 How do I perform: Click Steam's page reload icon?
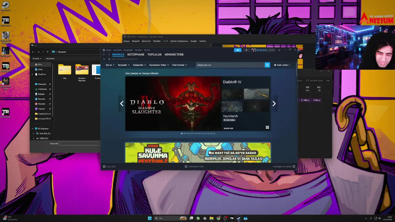coord(104,59)
